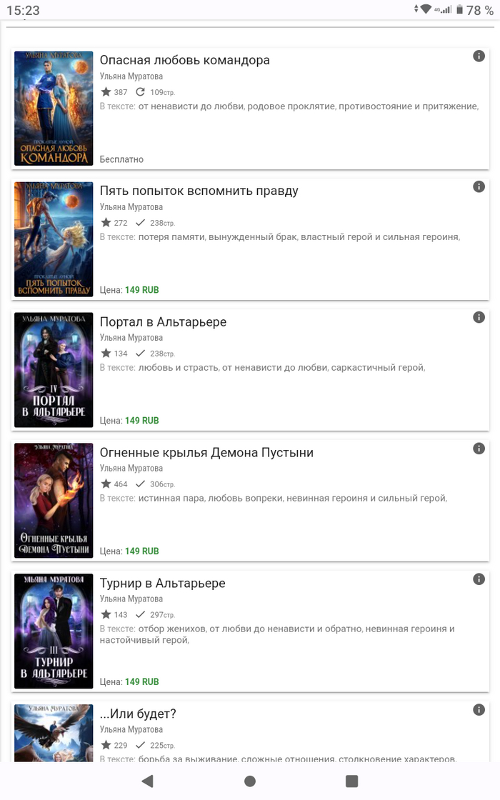The height and width of the screenshot is (800, 500).
Task: Select the 149 RUB price for Портал в Альтарьере
Action: (142, 421)
